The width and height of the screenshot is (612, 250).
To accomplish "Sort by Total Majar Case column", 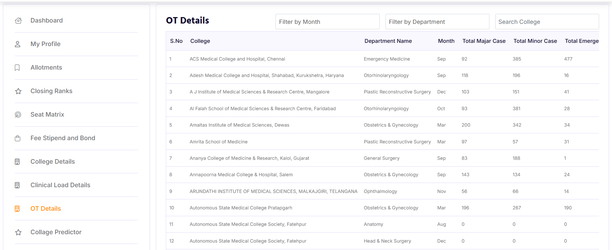I will 484,41.
